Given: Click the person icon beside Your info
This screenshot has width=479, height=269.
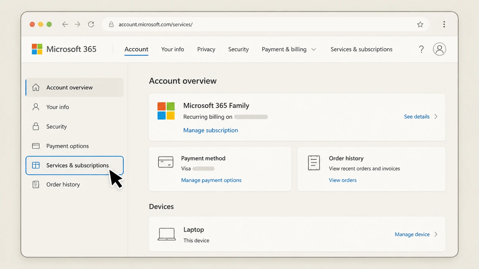Looking at the screenshot, I should (36, 107).
